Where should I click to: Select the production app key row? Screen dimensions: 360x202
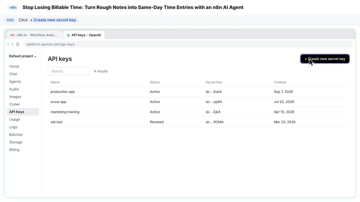pos(198,92)
